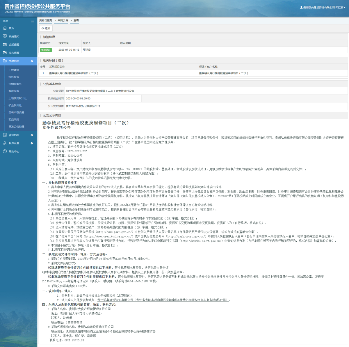
Task: Collapse the 交易信息 menu section
Action: click(x=32, y=61)
